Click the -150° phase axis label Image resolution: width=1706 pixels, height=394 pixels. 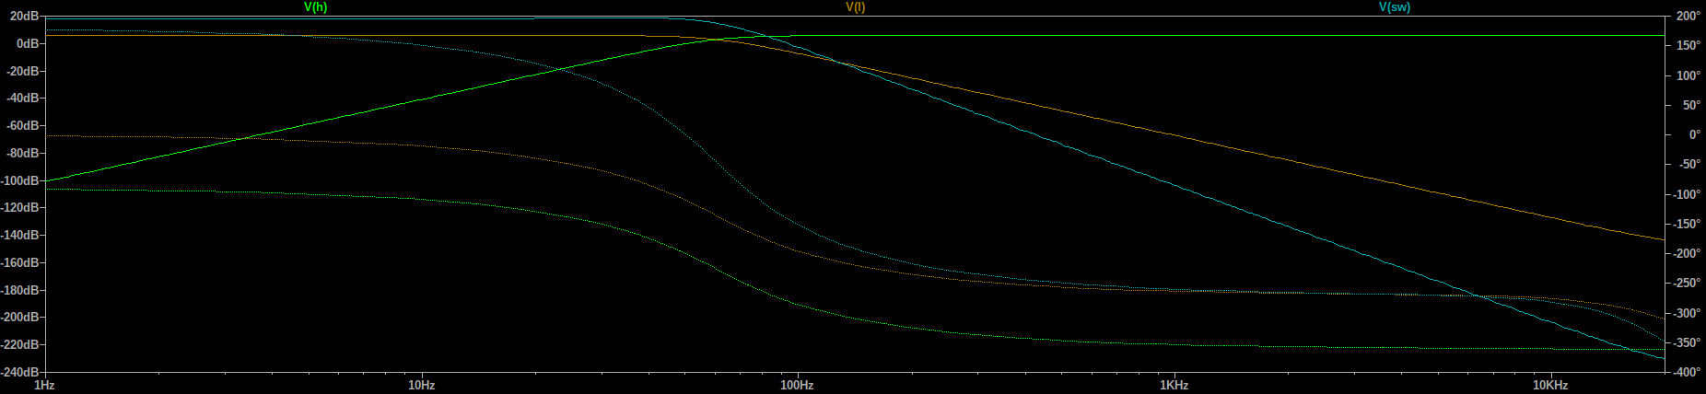pos(1687,224)
